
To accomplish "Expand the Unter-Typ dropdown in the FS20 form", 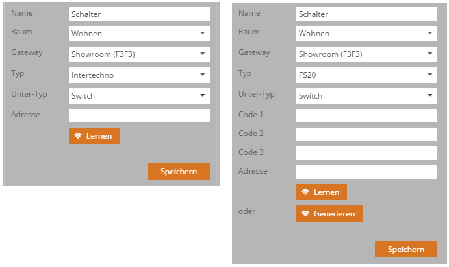I will [x=366, y=96].
